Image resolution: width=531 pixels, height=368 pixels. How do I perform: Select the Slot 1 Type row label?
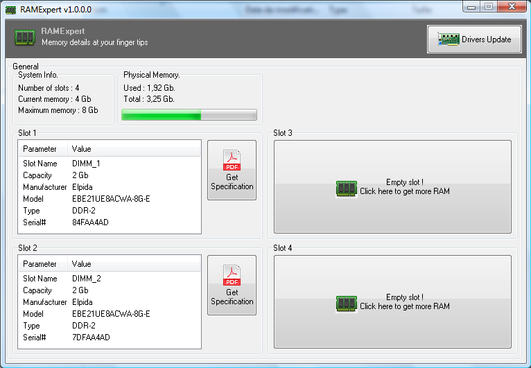point(31,211)
